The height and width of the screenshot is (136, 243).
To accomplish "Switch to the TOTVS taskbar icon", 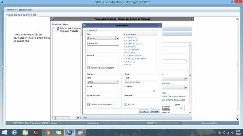I will click(69, 132).
